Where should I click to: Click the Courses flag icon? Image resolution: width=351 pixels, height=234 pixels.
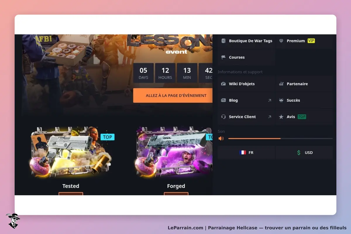point(223,57)
